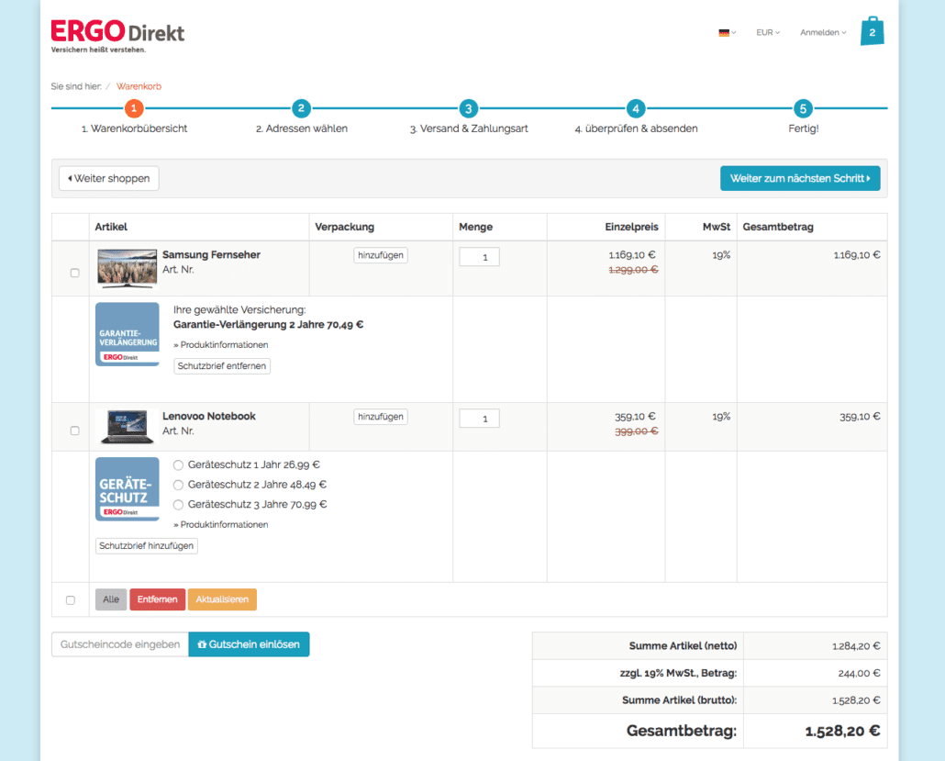Click the Alle button

click(x=111, y=599)
